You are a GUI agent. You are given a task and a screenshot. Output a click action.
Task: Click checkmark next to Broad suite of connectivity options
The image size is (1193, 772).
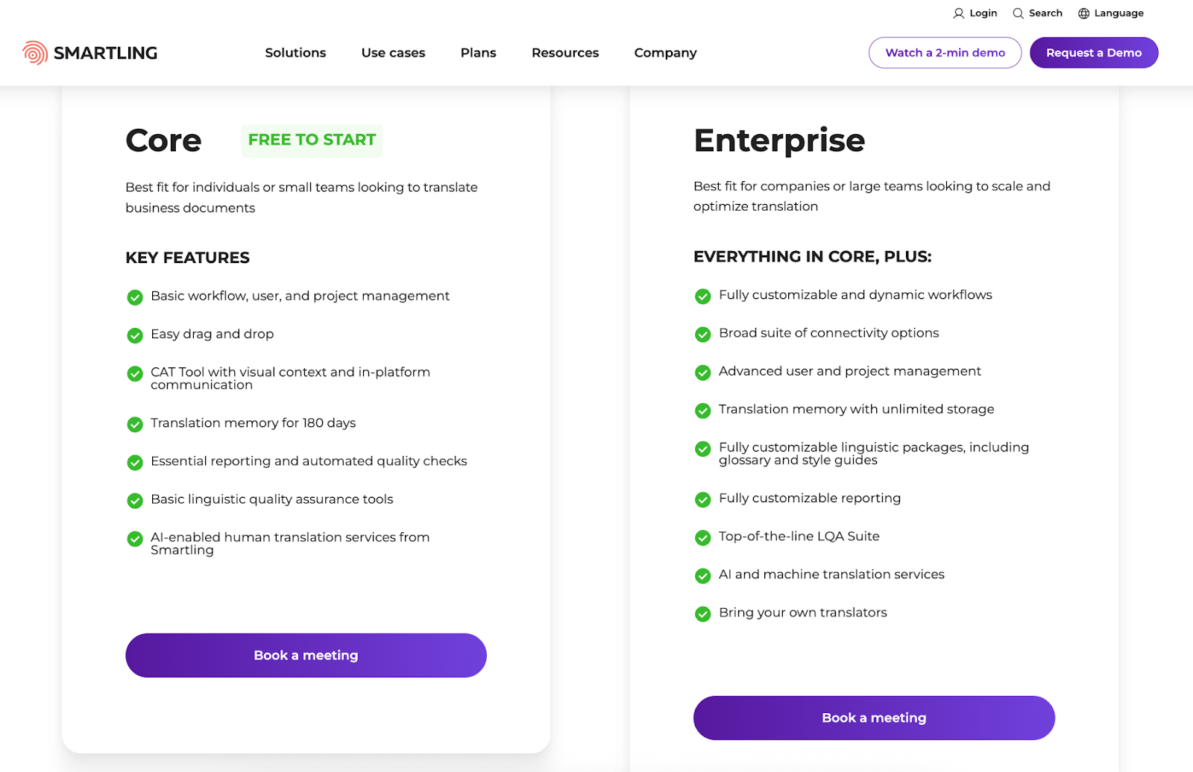pyautogui.click(x=702, y=335)
